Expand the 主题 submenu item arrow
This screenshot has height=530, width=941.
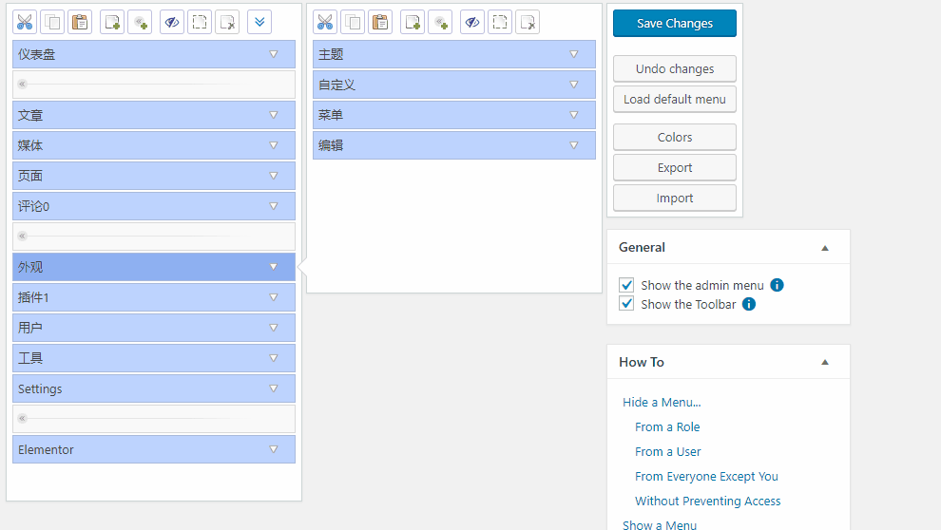pos(573,54)
